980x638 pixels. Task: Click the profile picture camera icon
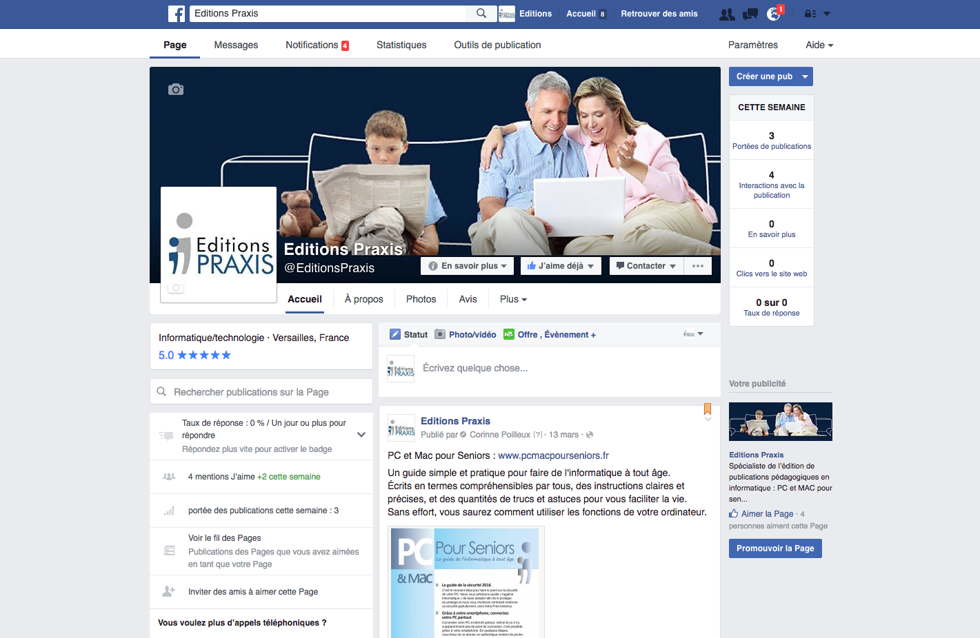(x=176, y=287)
